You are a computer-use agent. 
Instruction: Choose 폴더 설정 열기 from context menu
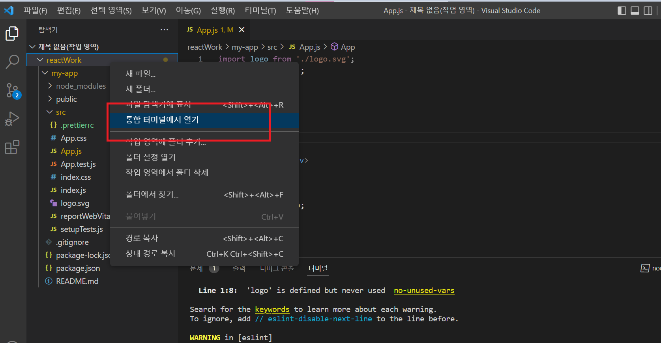pos(204,157)
